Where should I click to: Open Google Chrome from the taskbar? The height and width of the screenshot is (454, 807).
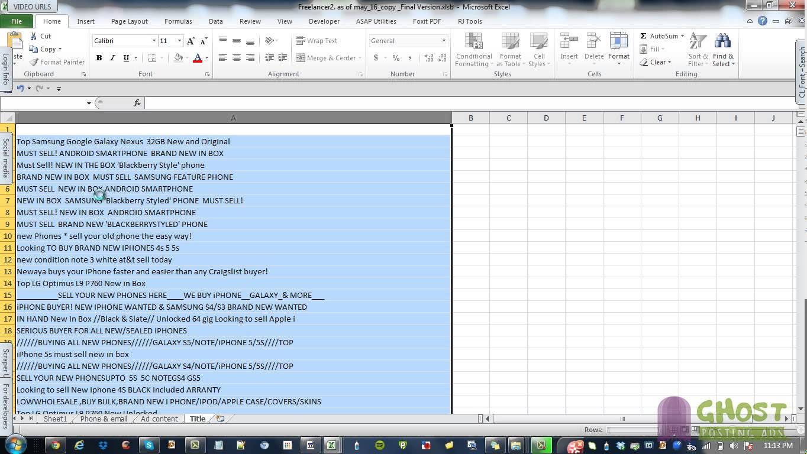pos(56,445)
